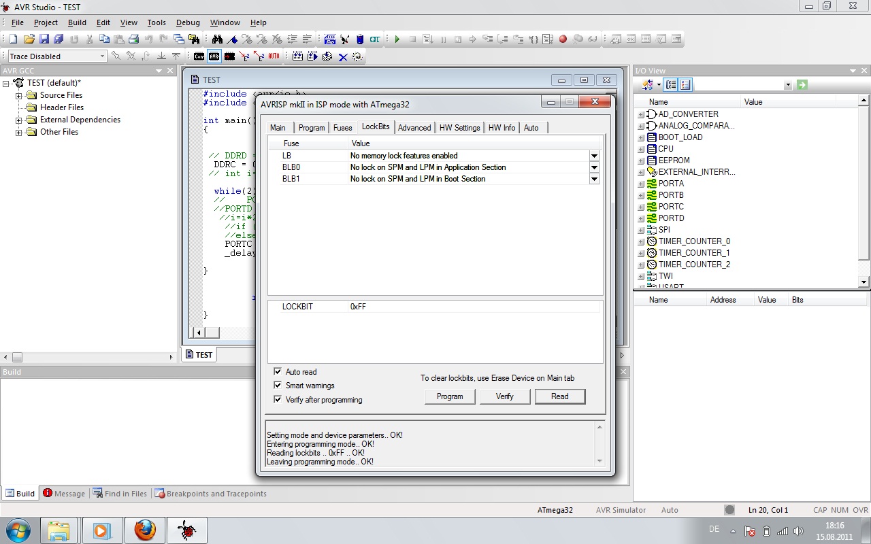Open the Debug menu

pyautogui.click(x=188, y=22)
